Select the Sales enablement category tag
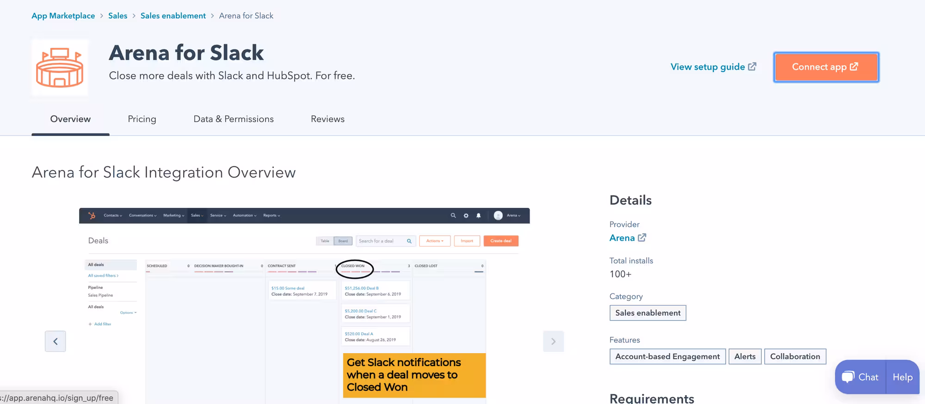 (648, 313)
